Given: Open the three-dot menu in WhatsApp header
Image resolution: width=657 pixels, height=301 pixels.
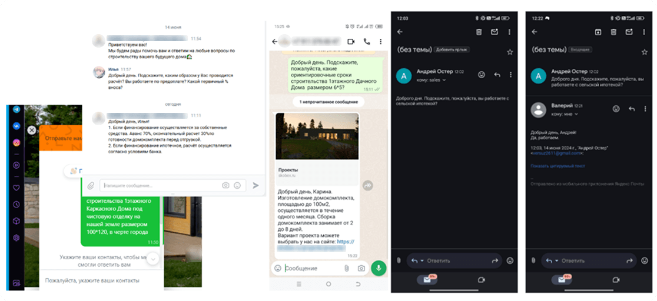Looking at the screenshot, I should click(x=380, y=41).
